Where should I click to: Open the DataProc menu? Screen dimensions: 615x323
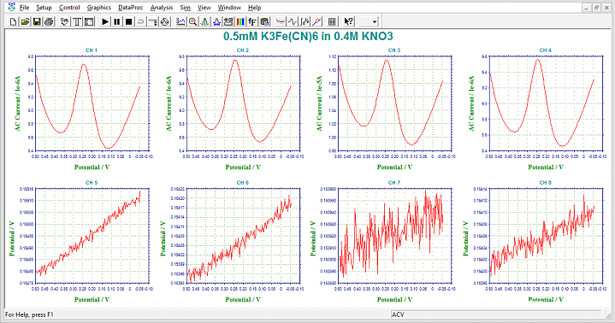[x=131, y=8]
